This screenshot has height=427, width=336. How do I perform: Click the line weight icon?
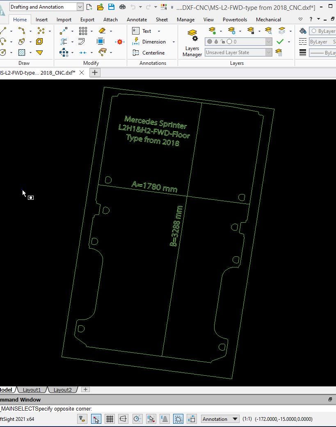pyautogui.click(x=303, y=53)
